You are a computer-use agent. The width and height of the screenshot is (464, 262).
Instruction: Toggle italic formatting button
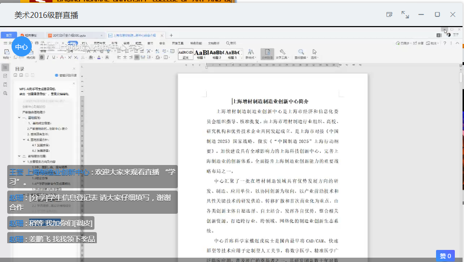click(47, 57)
